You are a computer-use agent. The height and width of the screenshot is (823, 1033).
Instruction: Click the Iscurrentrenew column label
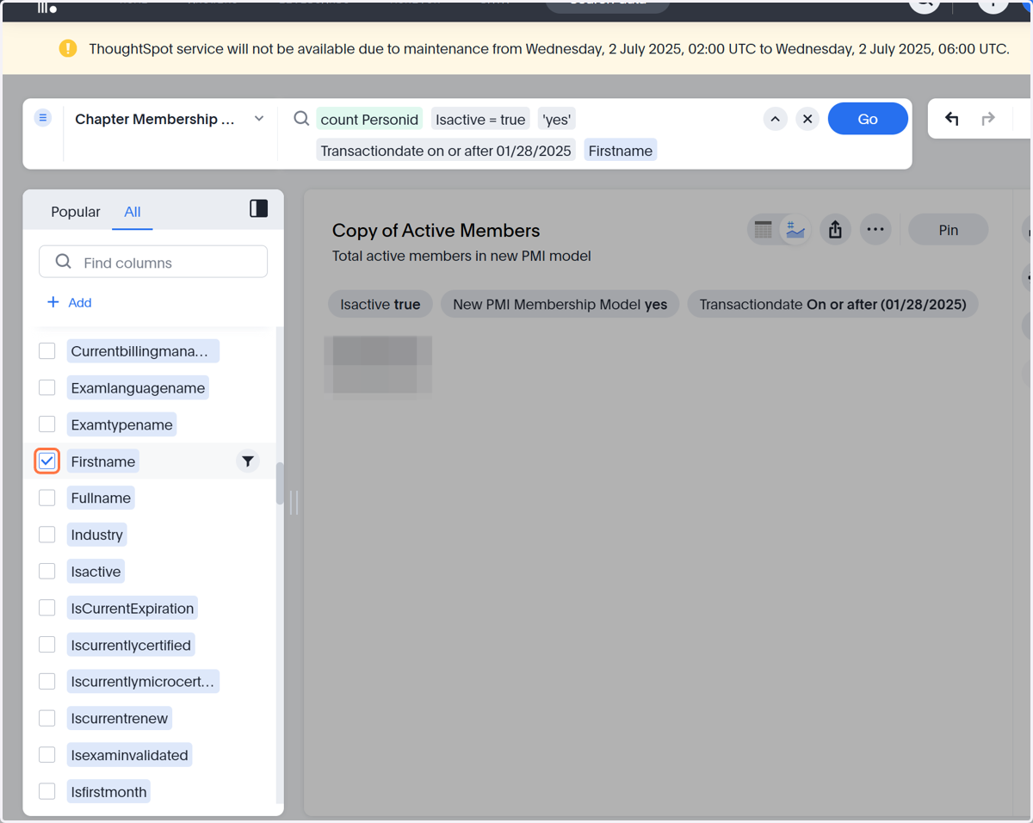[120, 718]
